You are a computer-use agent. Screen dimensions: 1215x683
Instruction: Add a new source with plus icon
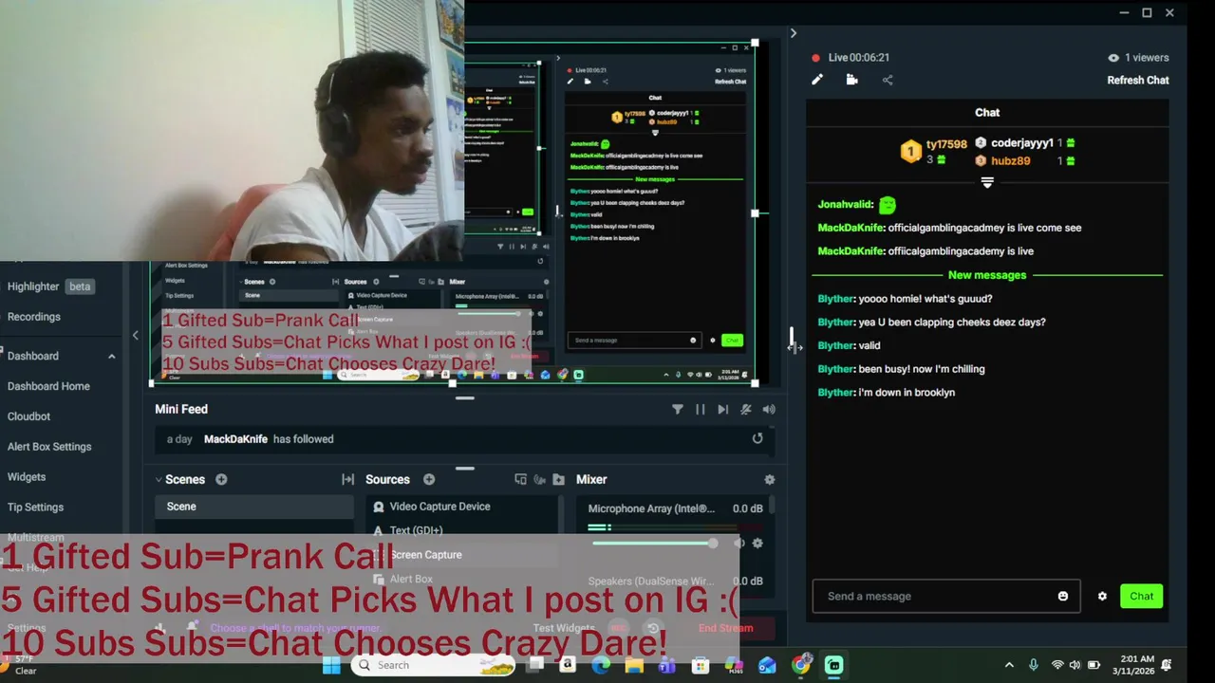429,479
